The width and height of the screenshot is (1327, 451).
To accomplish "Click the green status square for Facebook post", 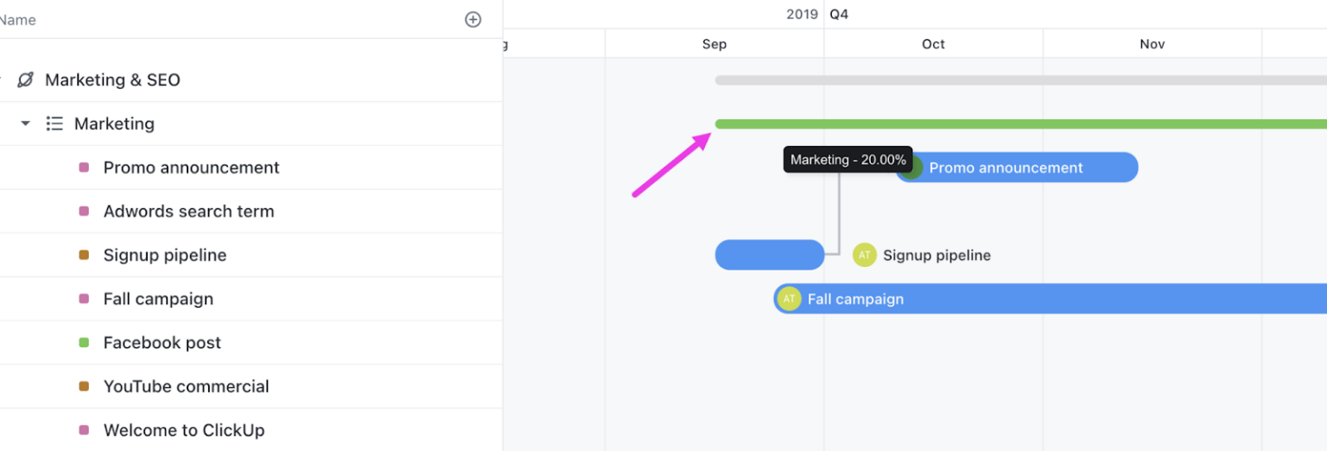I will click(x=84, y=343).
